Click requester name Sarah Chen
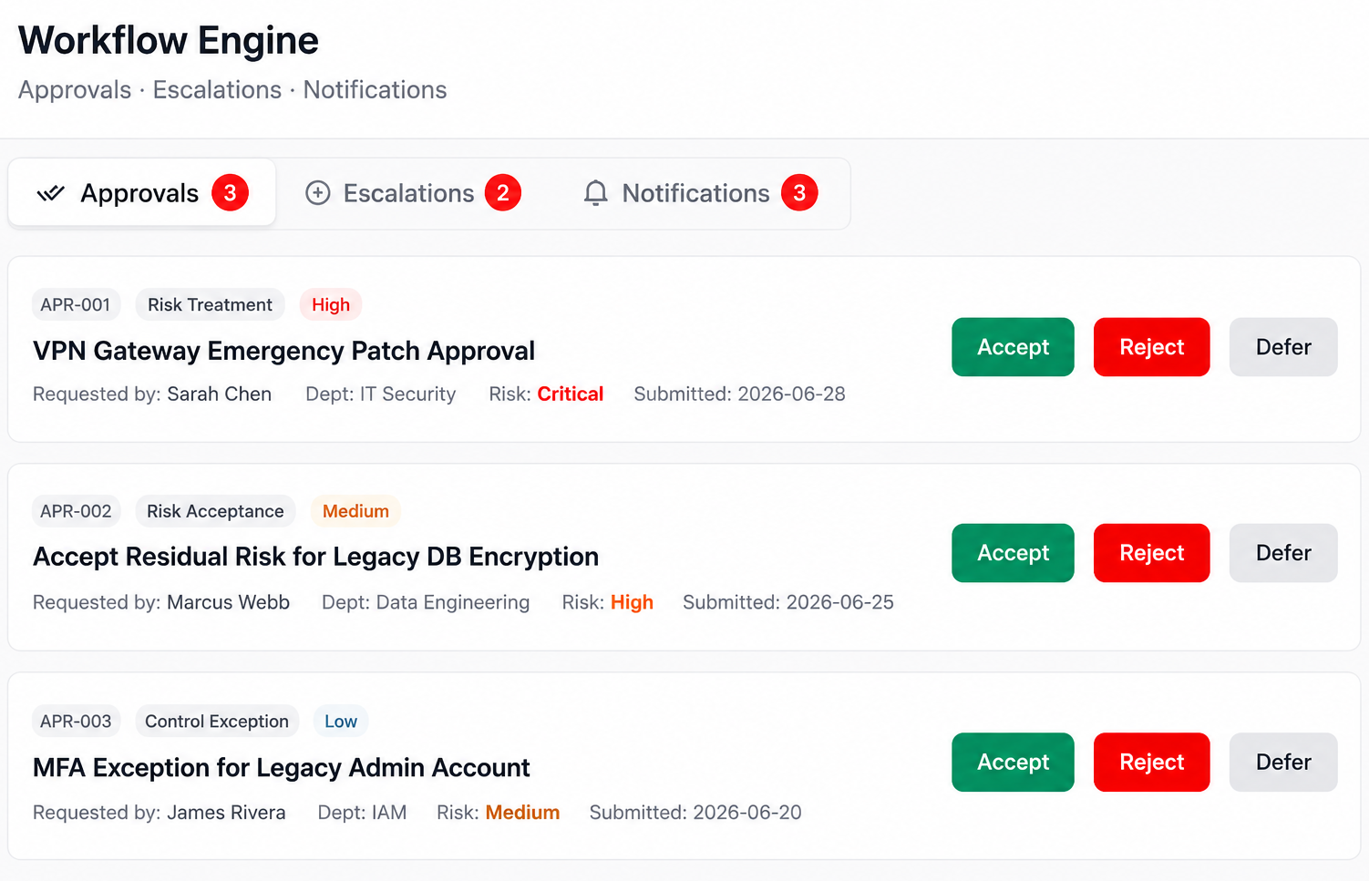The image size is (1369, 881). [x=219, y=394]
